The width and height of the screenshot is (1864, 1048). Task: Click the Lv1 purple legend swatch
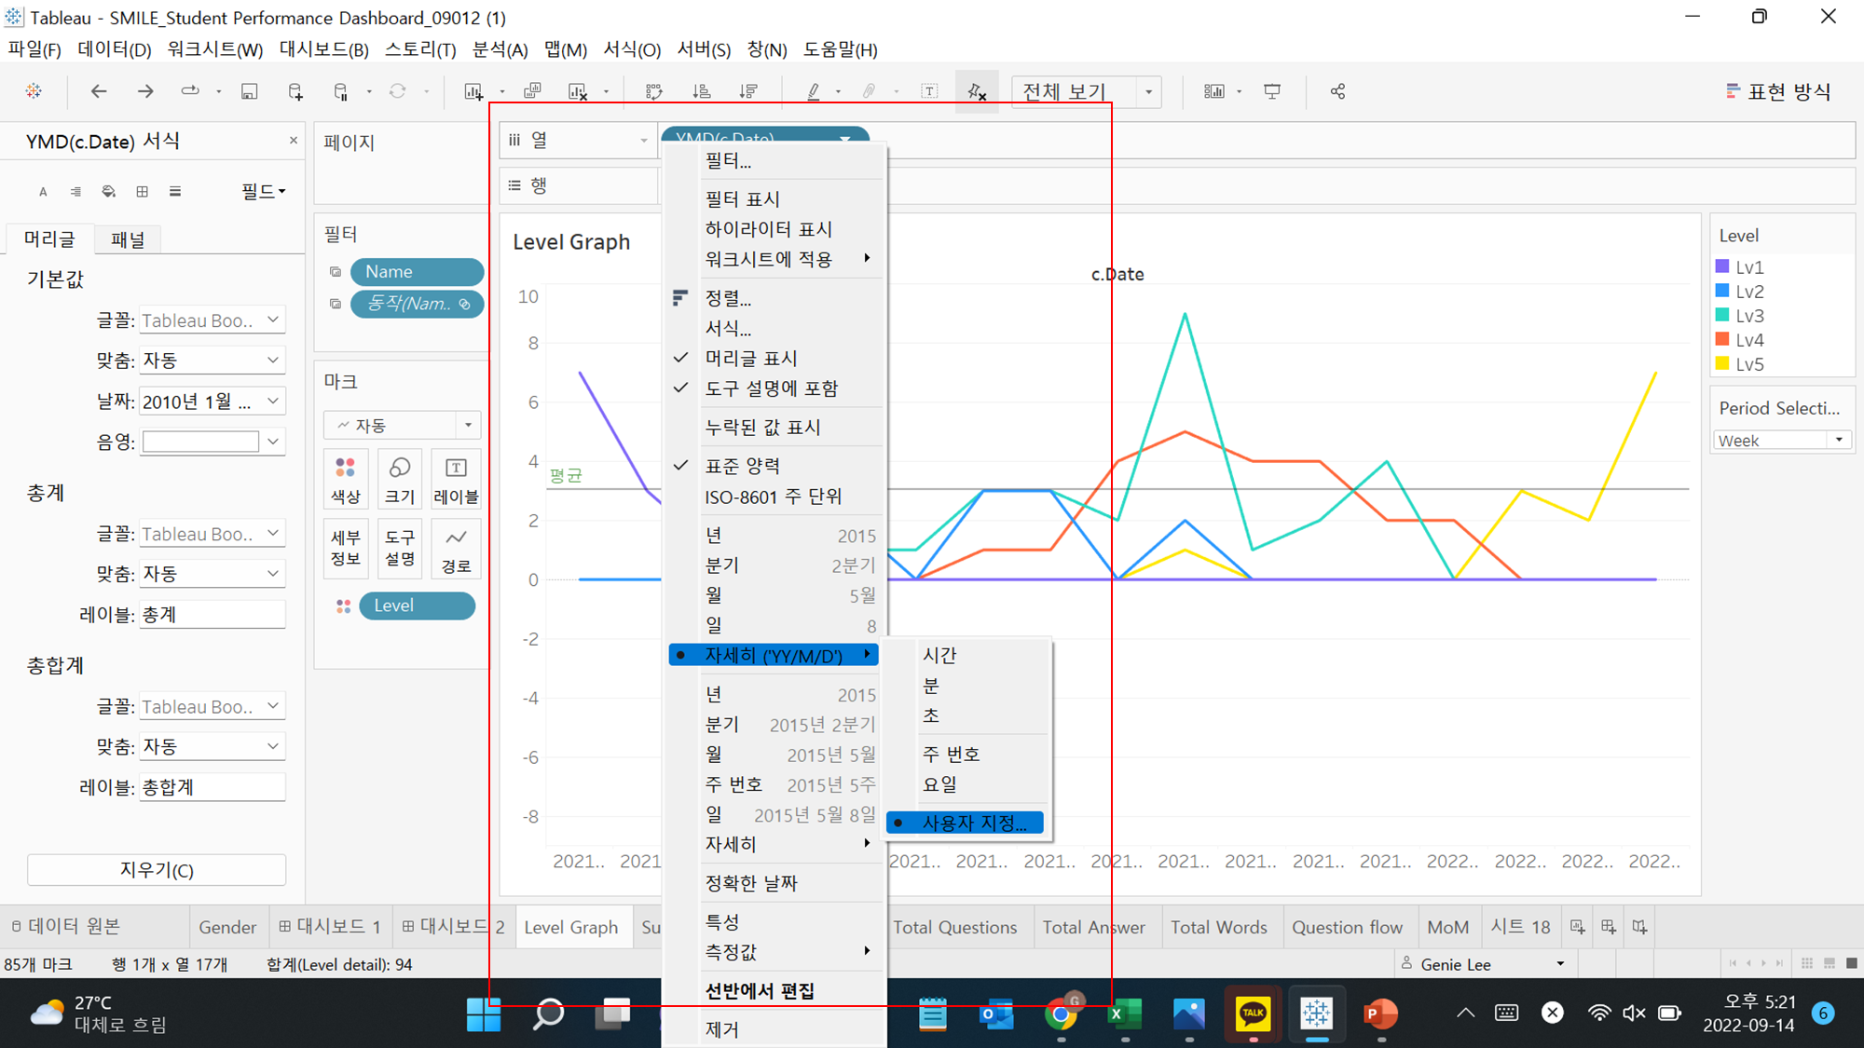(x=1722, y=266)
